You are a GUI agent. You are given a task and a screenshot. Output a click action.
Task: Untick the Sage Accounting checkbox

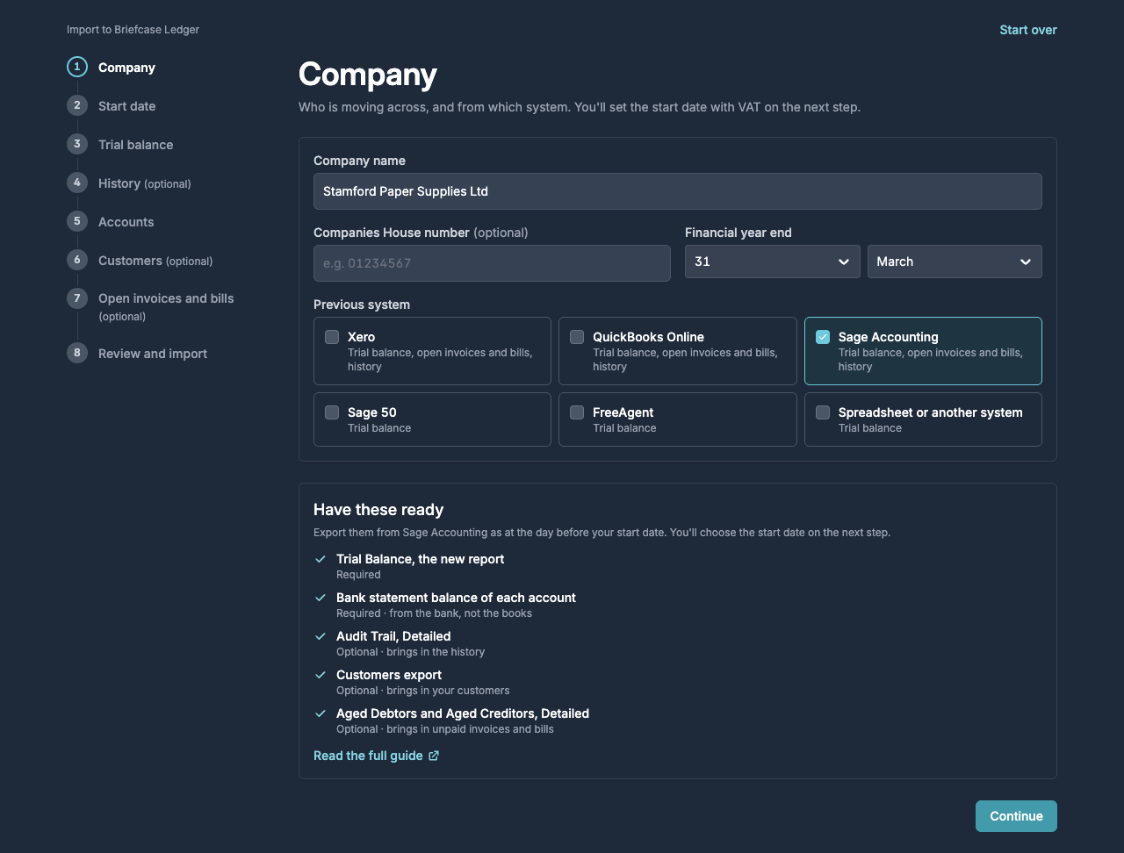pos(823,337)
